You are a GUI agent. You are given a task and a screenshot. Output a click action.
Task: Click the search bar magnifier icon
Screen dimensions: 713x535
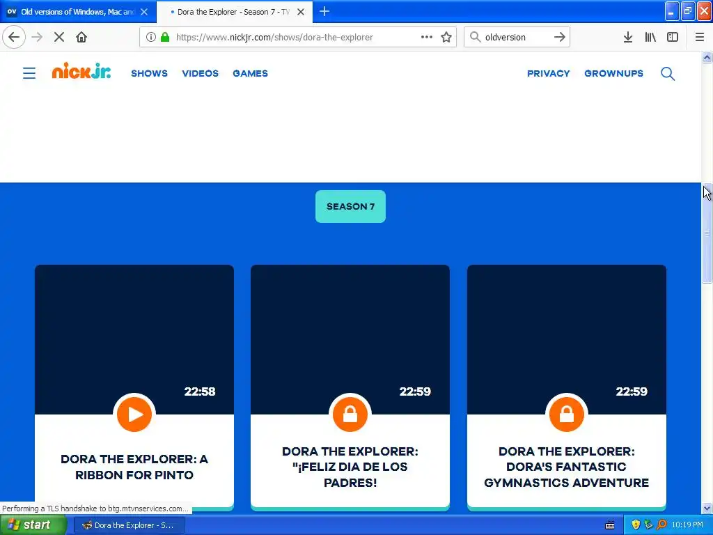[x=475, y=37]
